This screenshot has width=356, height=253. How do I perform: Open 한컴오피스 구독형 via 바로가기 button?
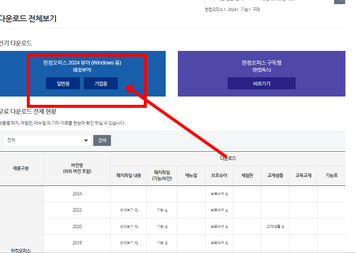261,83
